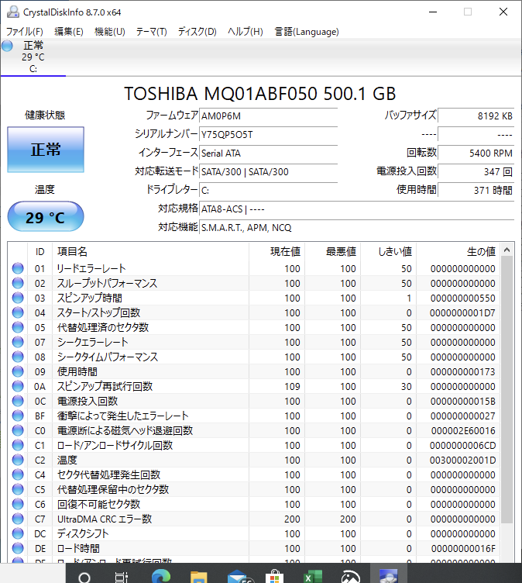The height and width of the screenshot is (583, 522).
Task: Select the 電源断による磁気ヘッド退避回数 row
Action: pos(254,430)
